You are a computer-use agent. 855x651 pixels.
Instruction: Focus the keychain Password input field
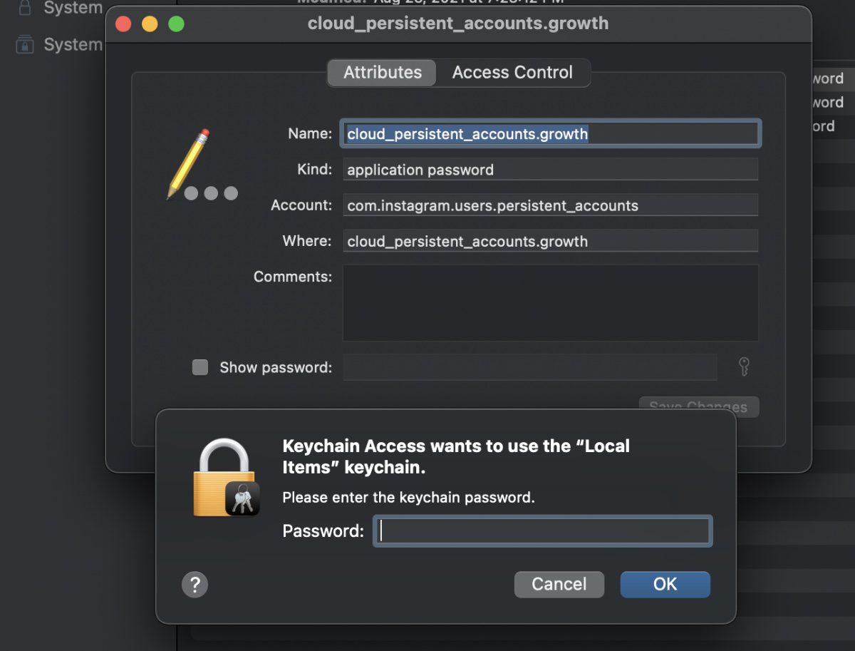click(542, 531)
